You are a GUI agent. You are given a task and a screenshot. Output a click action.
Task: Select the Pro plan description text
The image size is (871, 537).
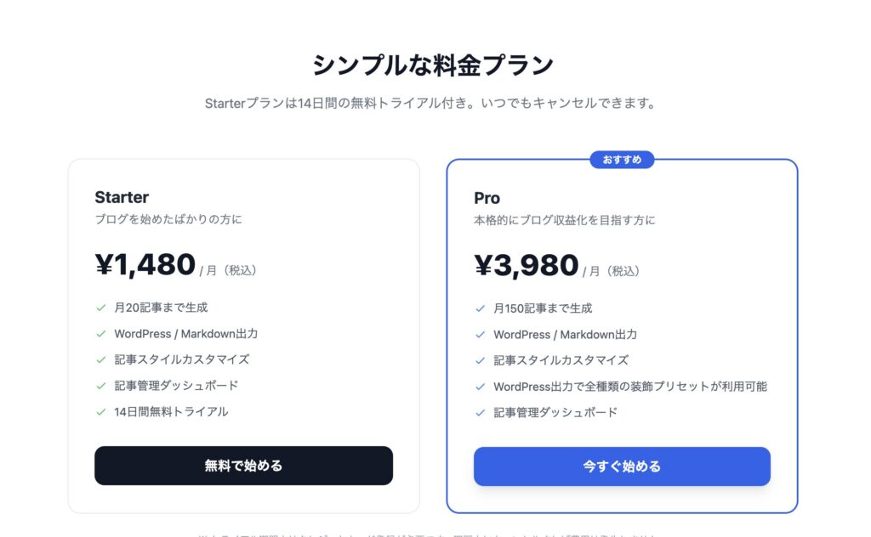[x=561, y=219]
